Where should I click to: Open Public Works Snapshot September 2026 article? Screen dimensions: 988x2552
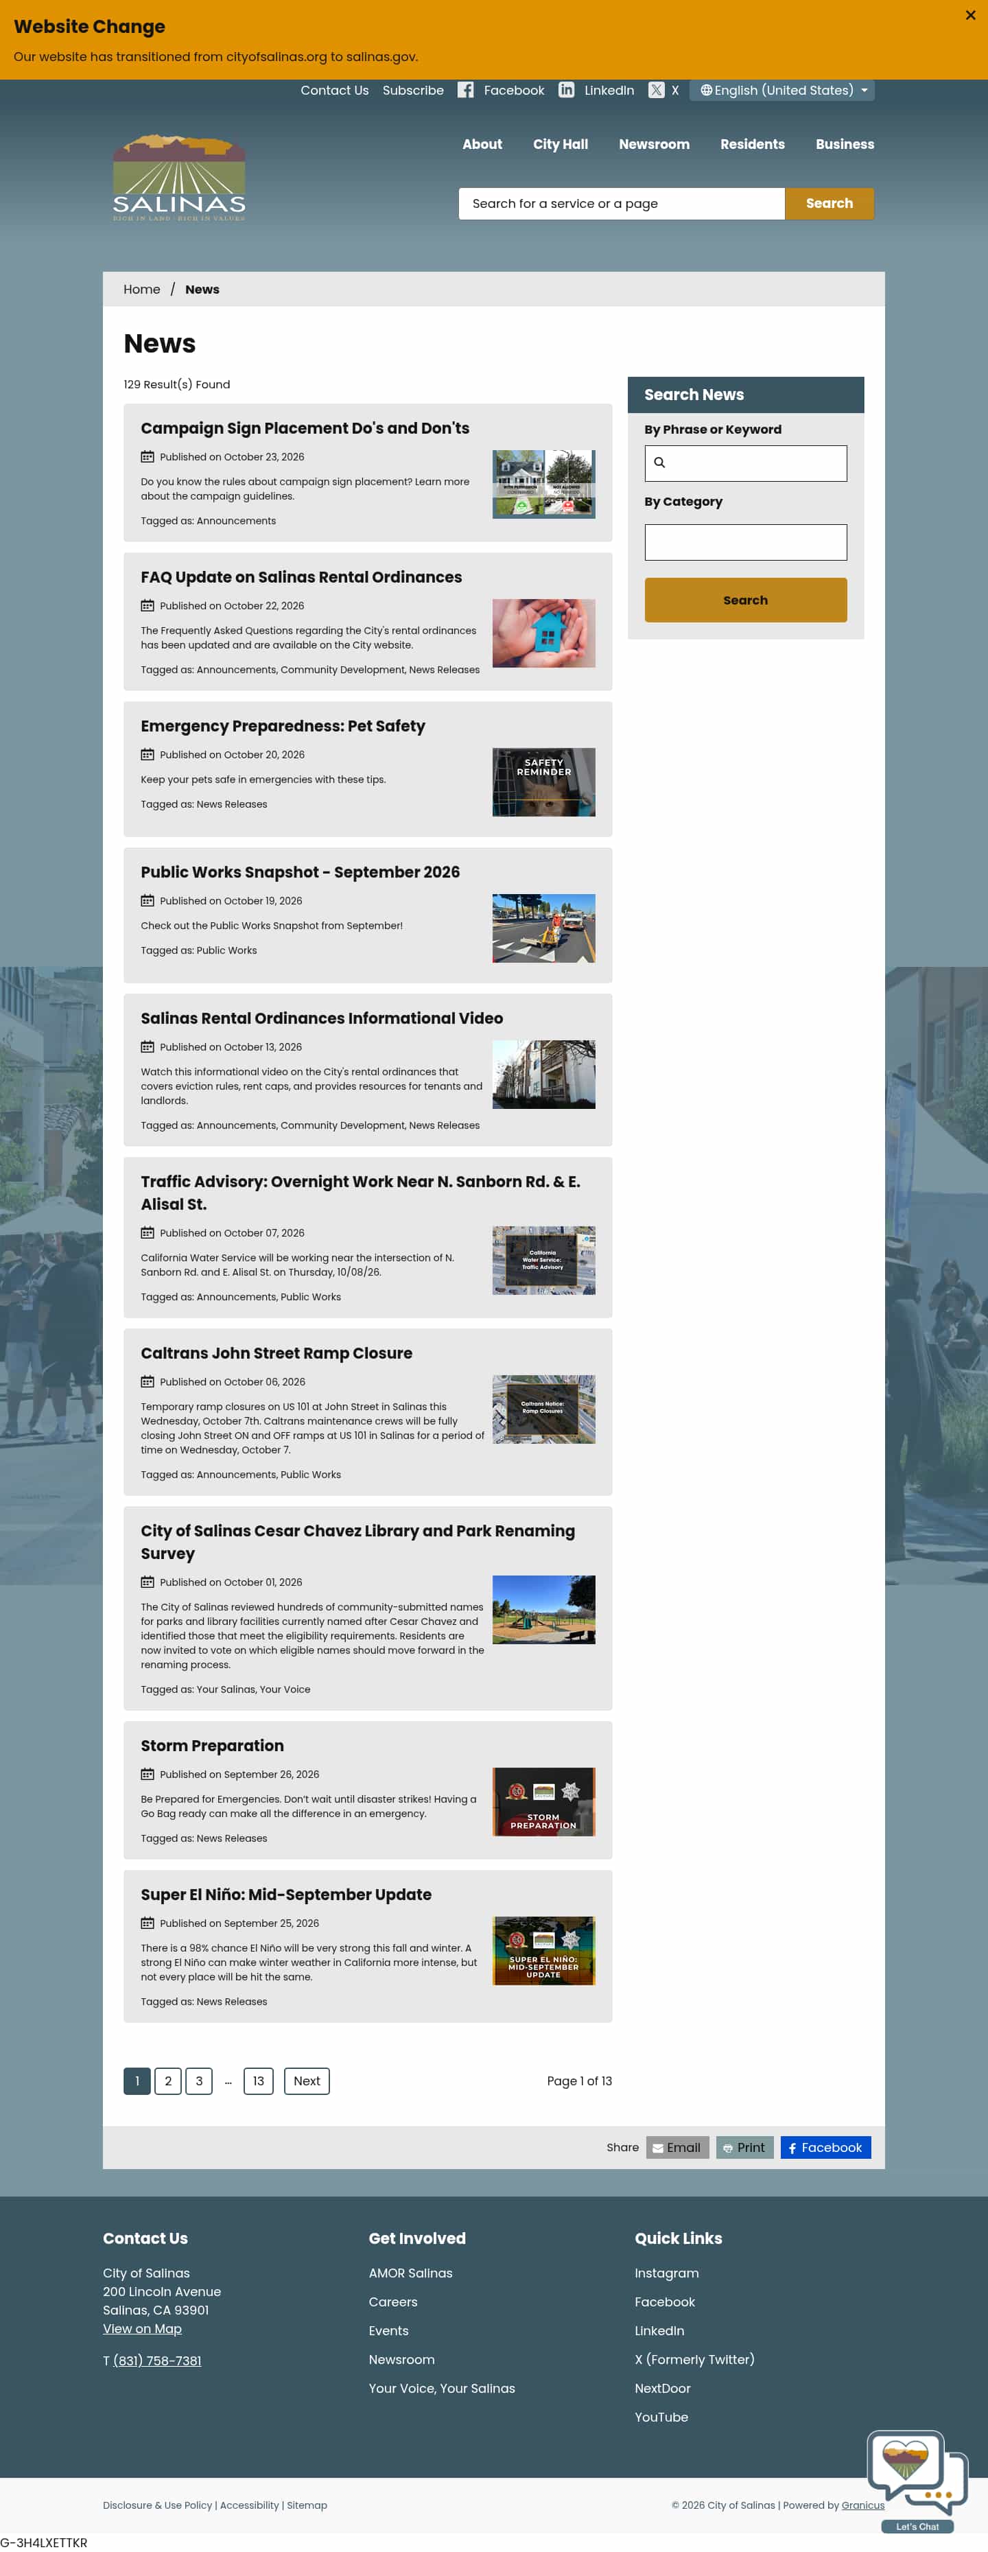(301, 873)
